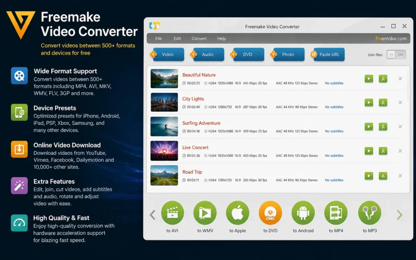Cut the Surfing Adventure clip
The width and height of the screenshot is (416, 260).
[x=383, y=127]
